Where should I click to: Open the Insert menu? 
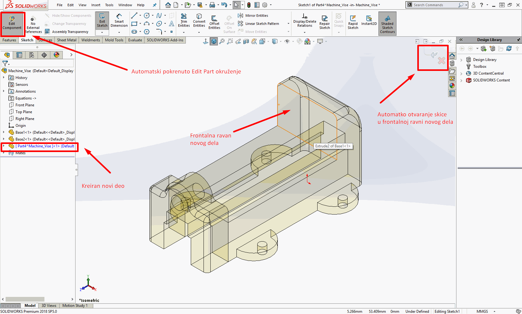(x=96, y=5)
